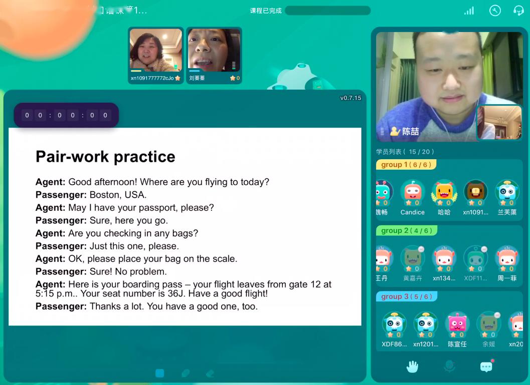
Task: Raise hand using the hand icon
Action: pyautogui.click(x=412, y=366)
